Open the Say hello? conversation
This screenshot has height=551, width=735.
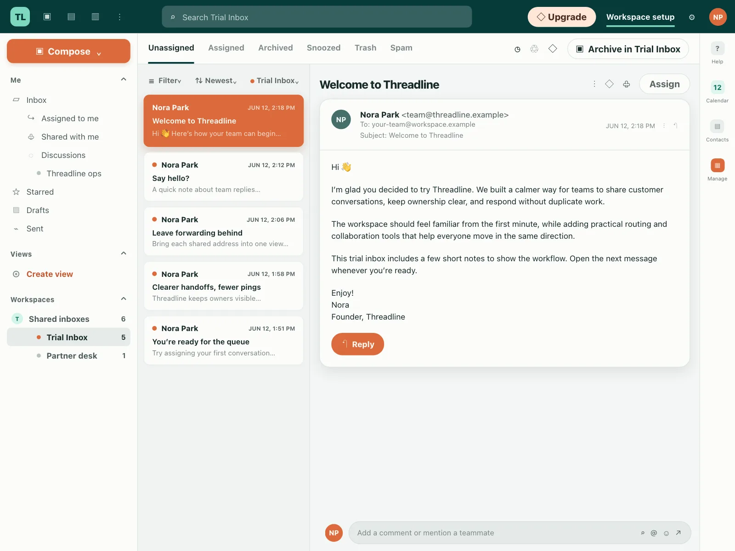(224, 177)
